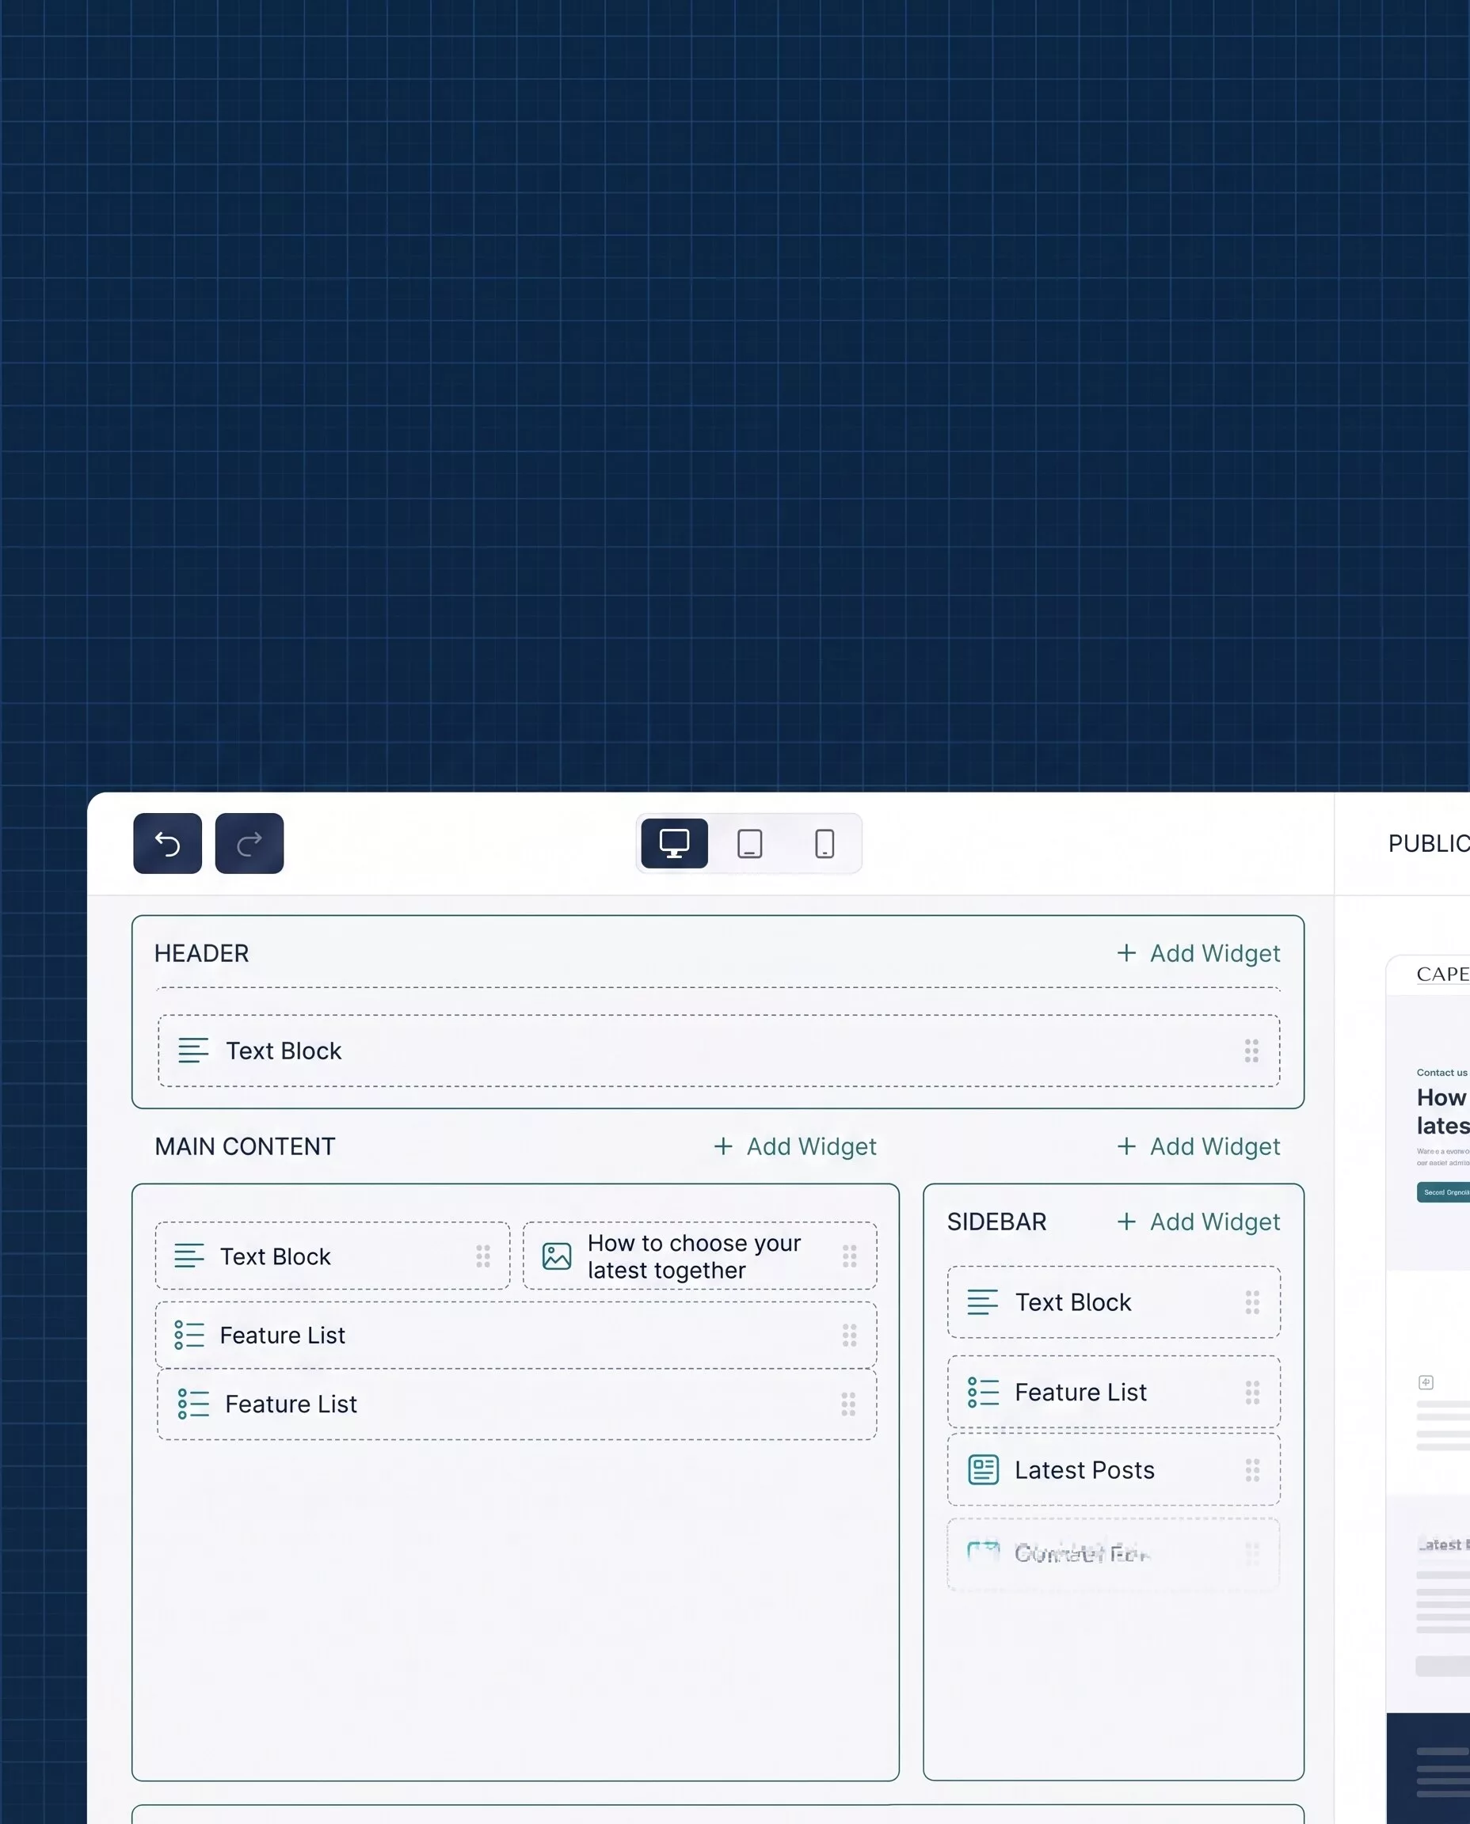Image resolution: width=1470 pixels, height=1824 pixels.
Task: Add Widget to the SIDEBAR section
Action: 1198,1222
